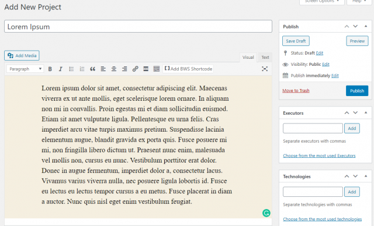Click the publish calendar icon
Image resolution: width=374 pixels, height=226 pixels.
pyautogui.click(x=285, y=76)
